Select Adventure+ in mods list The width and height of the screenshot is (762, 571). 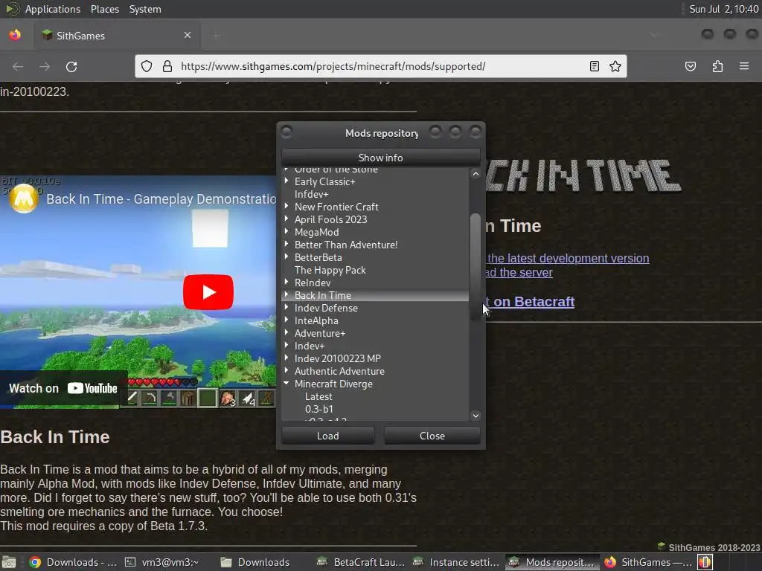pos(320,333)
